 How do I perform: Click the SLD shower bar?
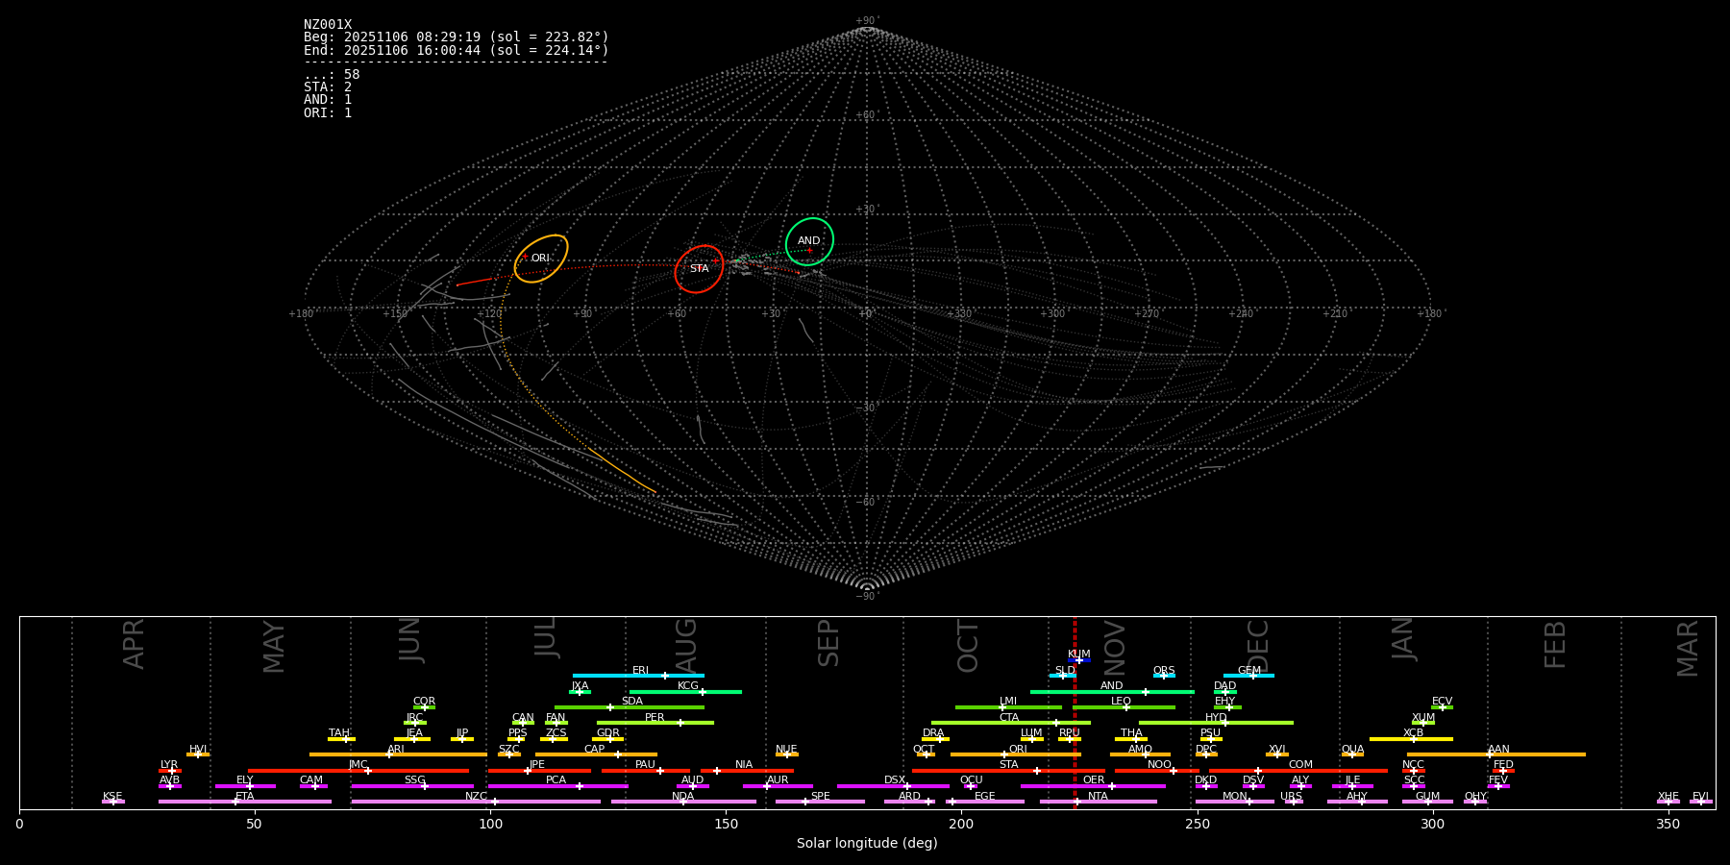[1063, 676]
